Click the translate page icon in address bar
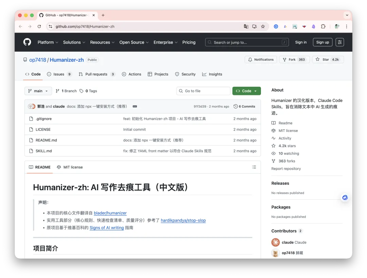This screenshot has height=278, width=367. pyautogui.click(x=246, y=27)
